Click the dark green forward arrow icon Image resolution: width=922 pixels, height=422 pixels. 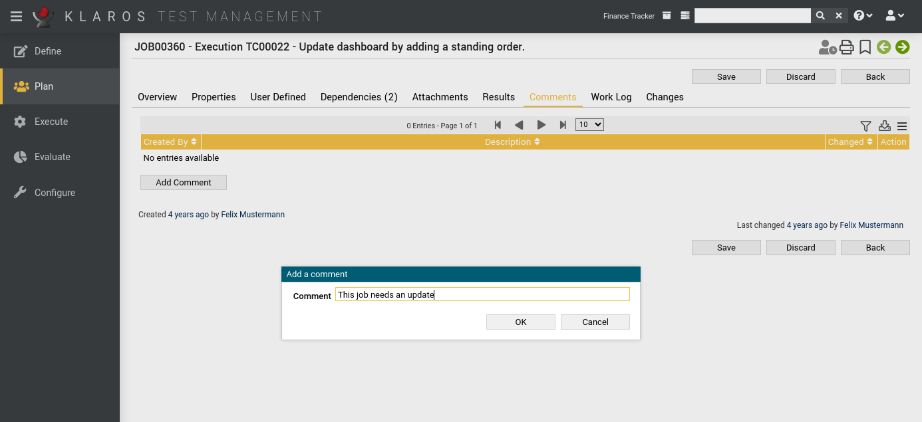tap(901, 47)
